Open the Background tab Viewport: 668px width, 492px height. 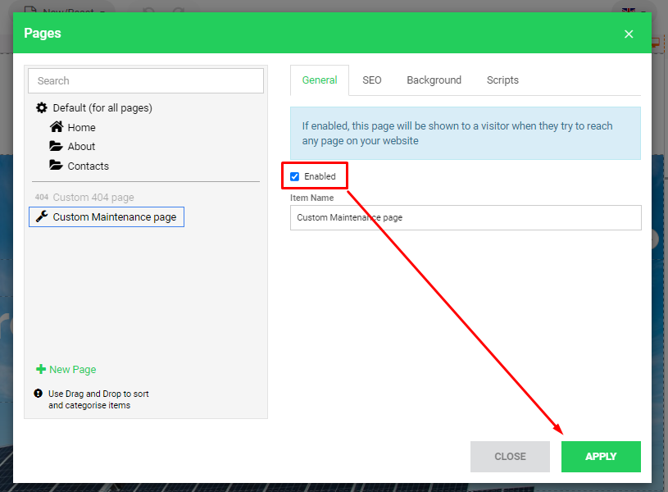pyautogui.click(x=434, y=80)
